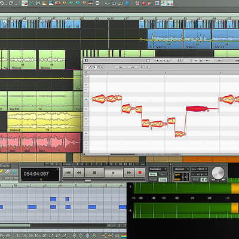This screenshot has width=239, height=239.
Task: Select the second tool icon in Melodyne toolbar
Action: point(90,68)
